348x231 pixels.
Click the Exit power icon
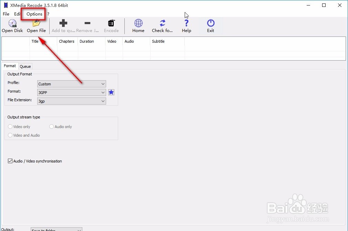pyautogui.click(x=211, y=23)
